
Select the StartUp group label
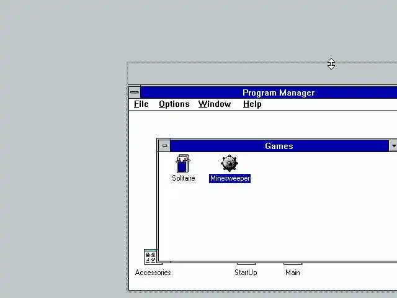coord(246,273)
